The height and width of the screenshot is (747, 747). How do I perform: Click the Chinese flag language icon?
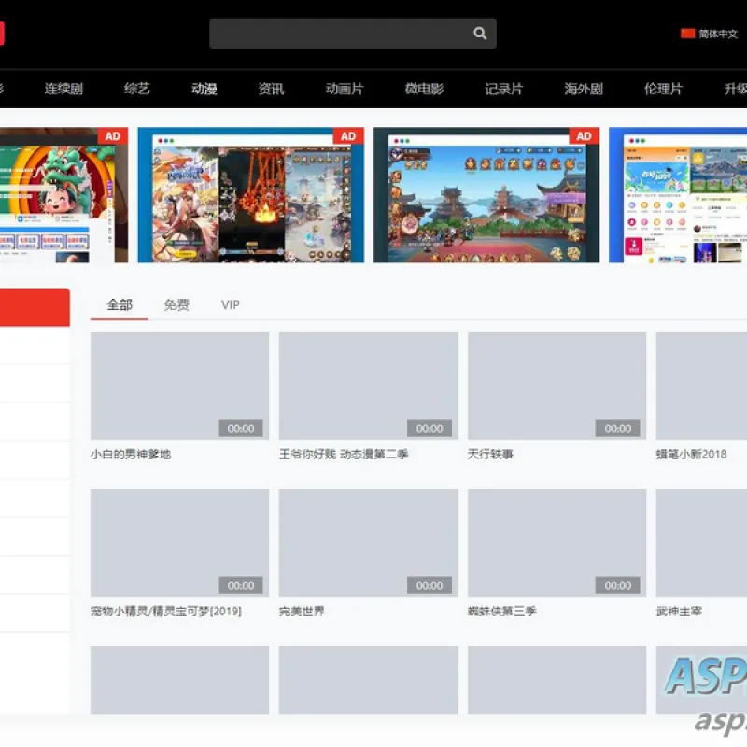click(x=687, y=34)
